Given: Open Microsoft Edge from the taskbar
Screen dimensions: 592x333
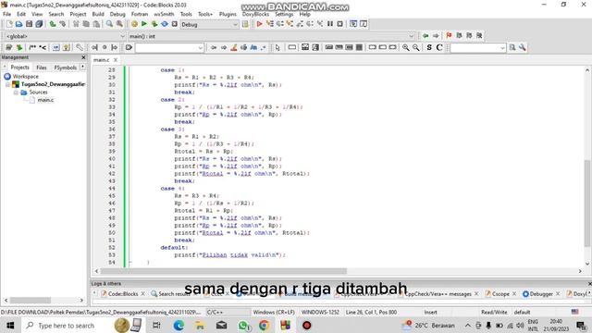Looking at the screenshot, I should click(179, 326).
